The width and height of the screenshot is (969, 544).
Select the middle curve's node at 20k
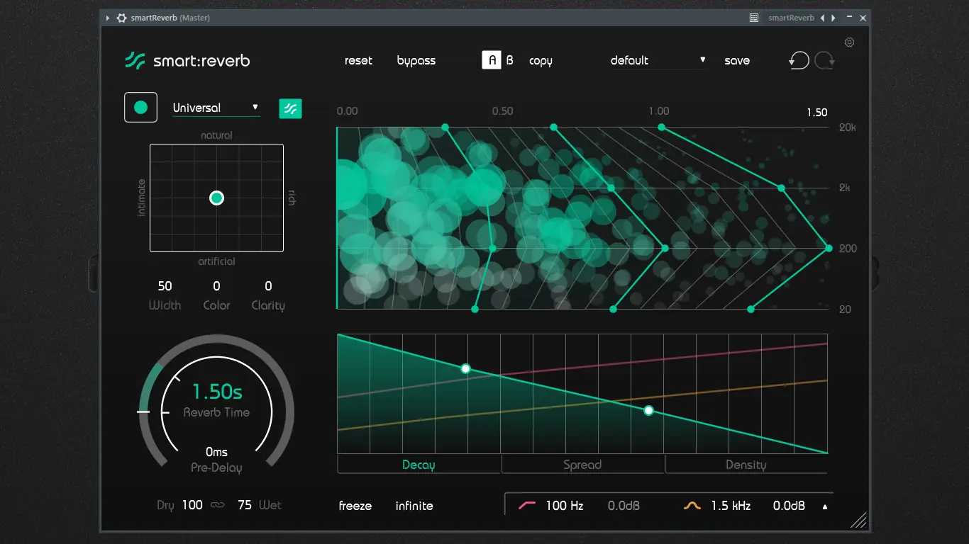click(x=554, y=127)
